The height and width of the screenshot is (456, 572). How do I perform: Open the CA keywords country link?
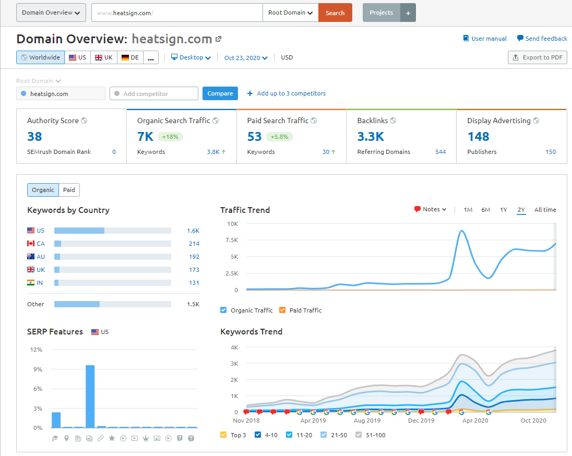pos(41,244)
